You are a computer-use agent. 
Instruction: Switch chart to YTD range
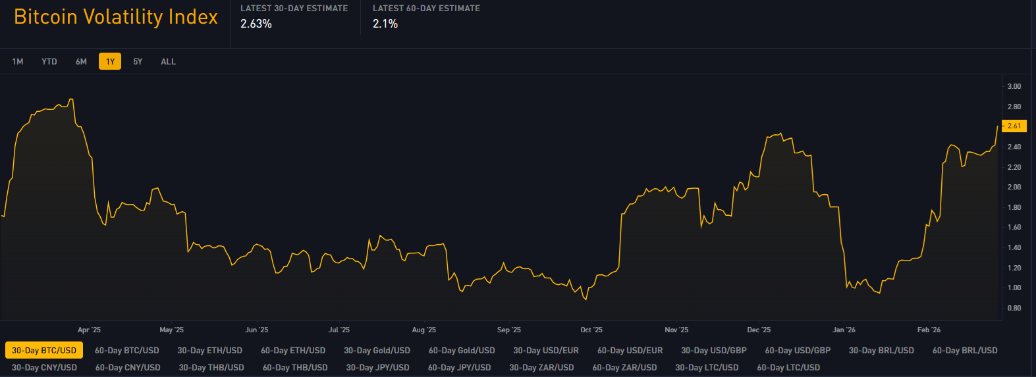tap(49, 62)
